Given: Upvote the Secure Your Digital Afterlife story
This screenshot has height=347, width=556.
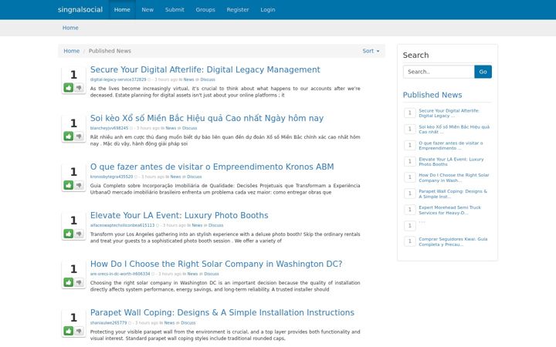Looking at the screenshot, I should pyautogui.click(x=69, y=87).
